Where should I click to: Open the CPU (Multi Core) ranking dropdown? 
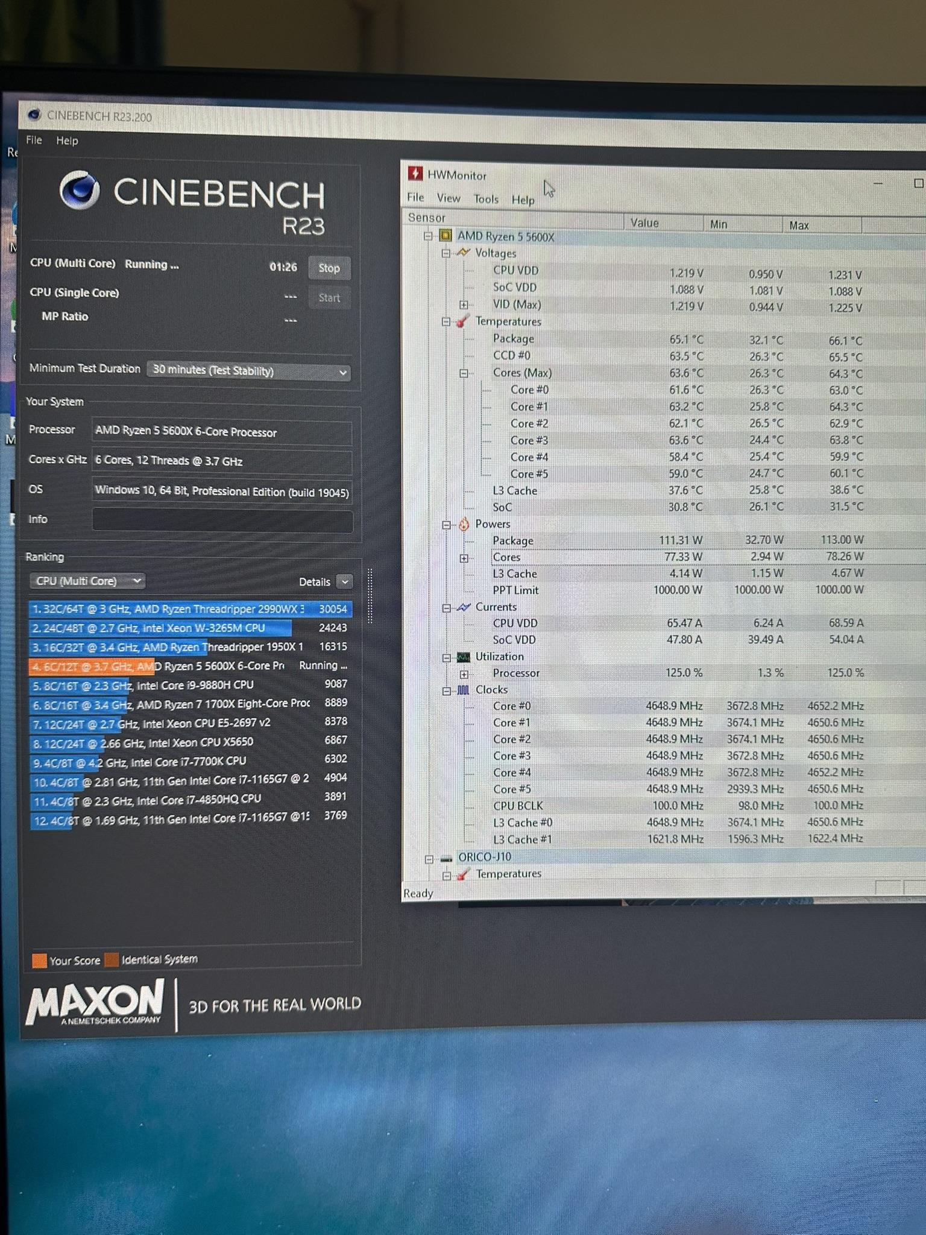pos(87,581)
